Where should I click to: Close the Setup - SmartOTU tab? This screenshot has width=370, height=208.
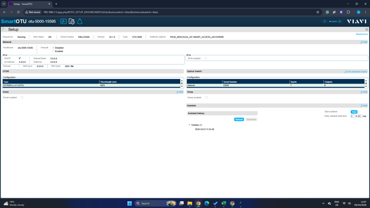point(49,4)
